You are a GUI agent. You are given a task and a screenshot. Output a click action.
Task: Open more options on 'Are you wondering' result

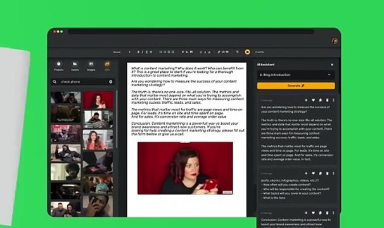pos(333,100)
